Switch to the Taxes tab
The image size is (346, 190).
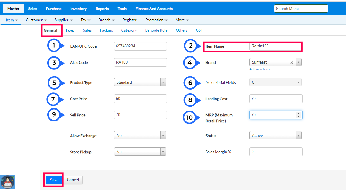click(70, 30)
